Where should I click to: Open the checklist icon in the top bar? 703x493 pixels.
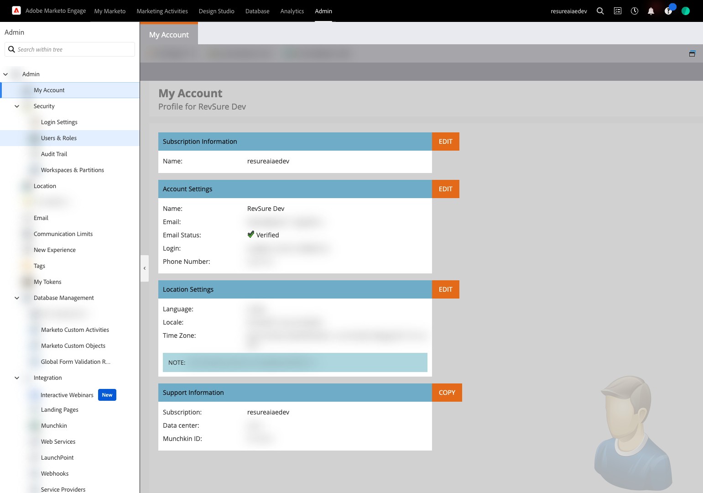coord(618,11)
